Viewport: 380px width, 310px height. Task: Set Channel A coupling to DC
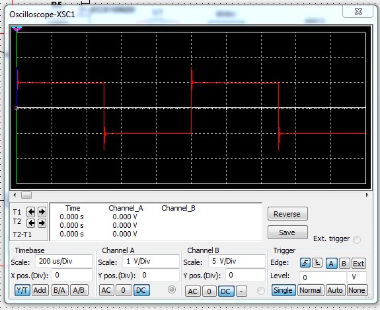[141, 290]
